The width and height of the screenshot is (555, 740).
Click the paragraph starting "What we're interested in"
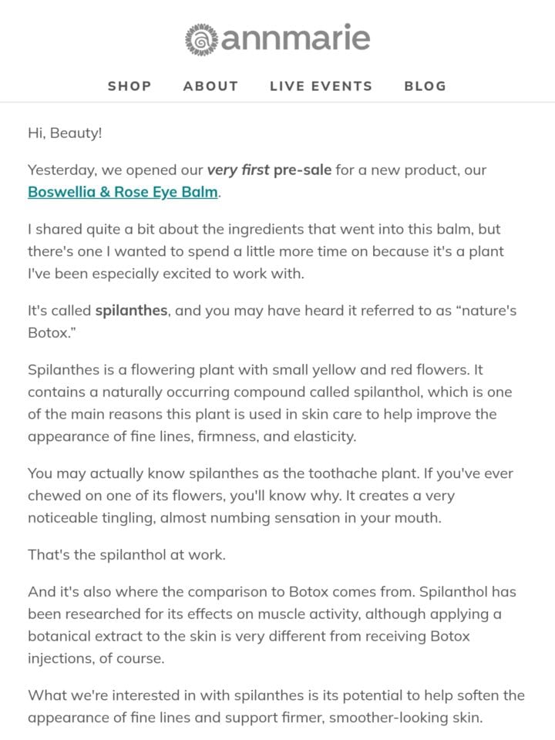(x=276, y=707)
